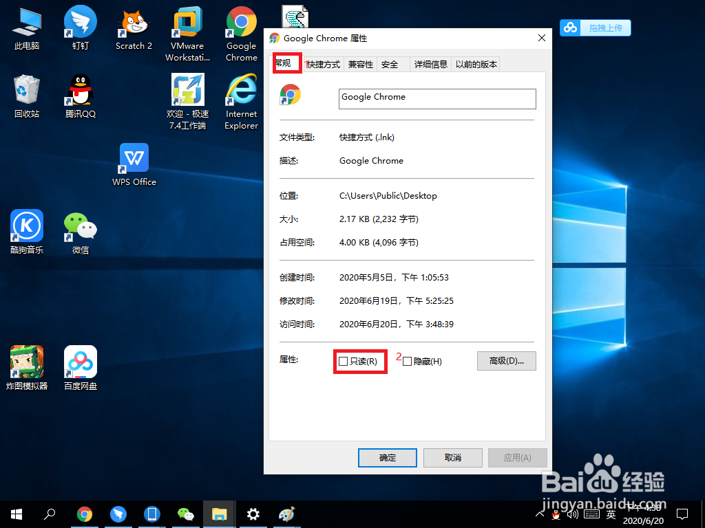This screenshot has width=705, height=528.
Task: Click the 应用(A) button
Action: tap(518, 457)
